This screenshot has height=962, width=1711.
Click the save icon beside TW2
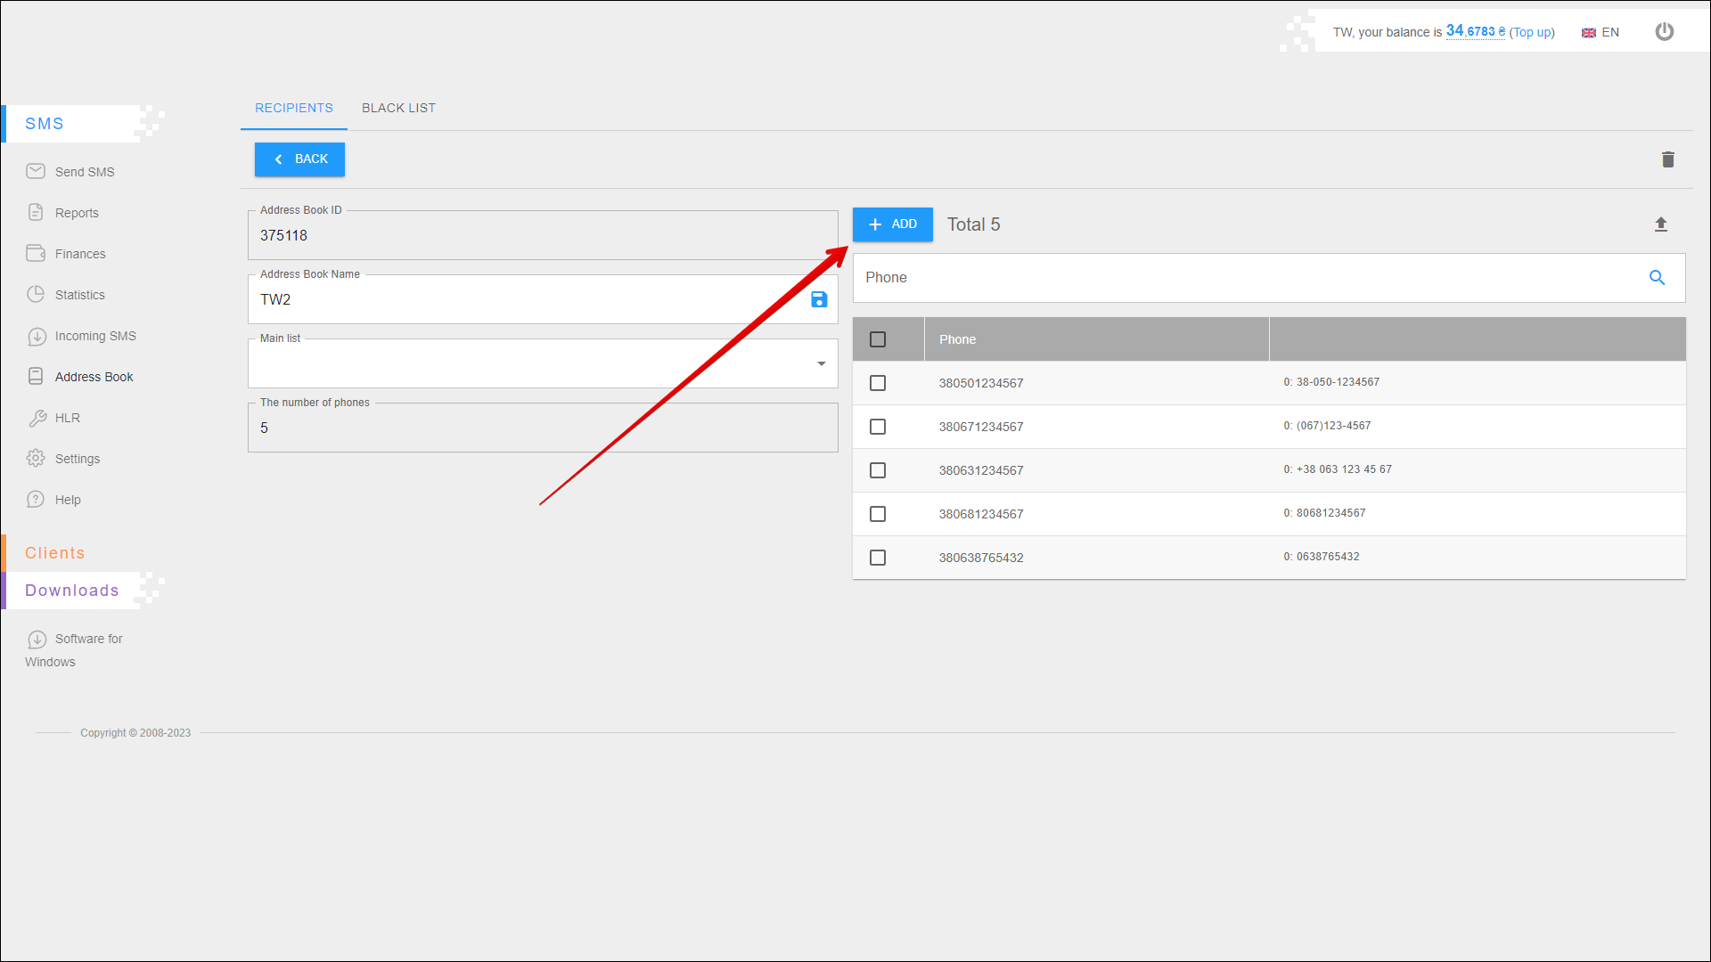click(x=819, y=300)
